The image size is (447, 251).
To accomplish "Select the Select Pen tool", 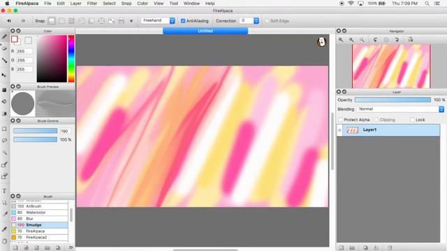I will [4, 165].
